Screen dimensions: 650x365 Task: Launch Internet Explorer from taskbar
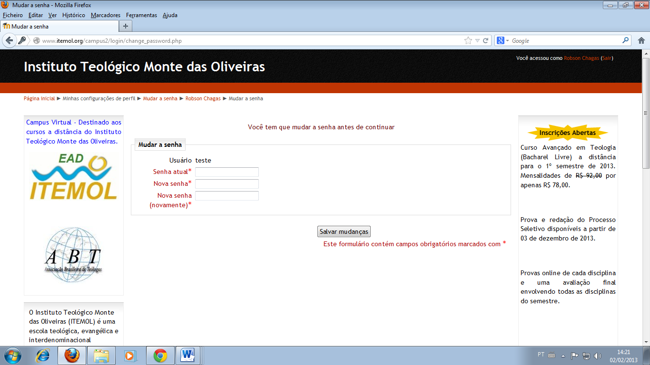point(43,355)
